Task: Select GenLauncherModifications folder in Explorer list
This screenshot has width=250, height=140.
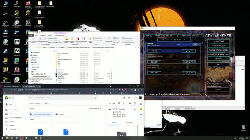Action: (64, 60)
